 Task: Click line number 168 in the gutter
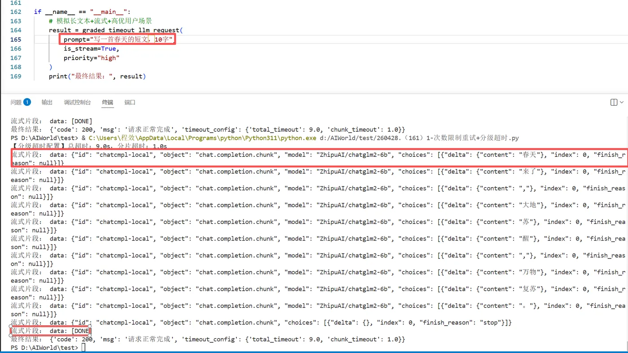[x=16, y=67]
